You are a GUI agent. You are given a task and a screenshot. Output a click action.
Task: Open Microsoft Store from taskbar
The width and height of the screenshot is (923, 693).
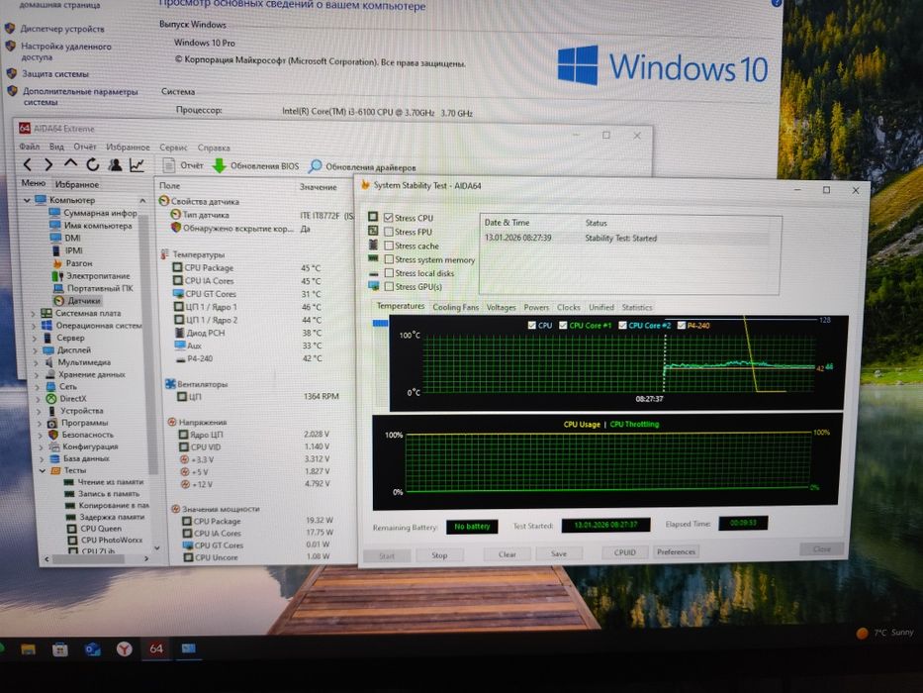[x=59, y=649]
